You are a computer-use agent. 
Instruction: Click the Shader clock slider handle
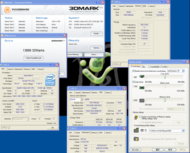coord(165,86)
